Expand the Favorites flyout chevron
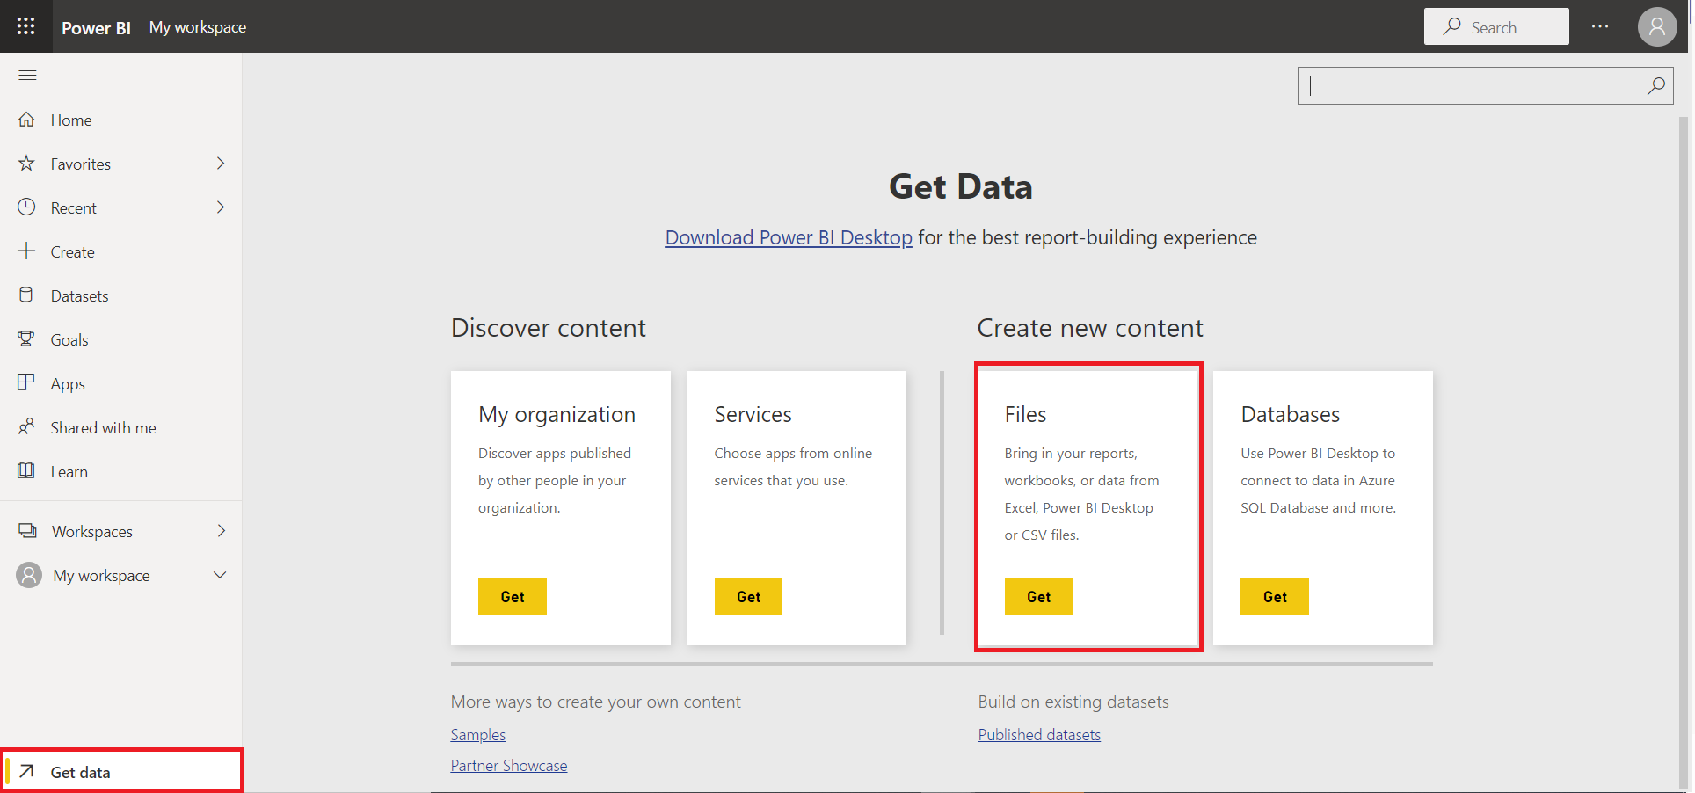 [x=221, y=164]
